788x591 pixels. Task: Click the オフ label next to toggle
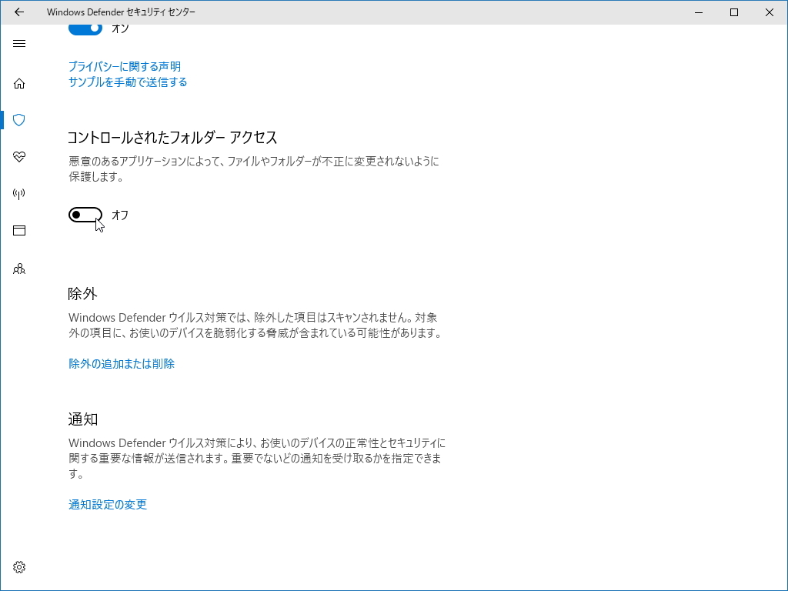tap(120, 215)
